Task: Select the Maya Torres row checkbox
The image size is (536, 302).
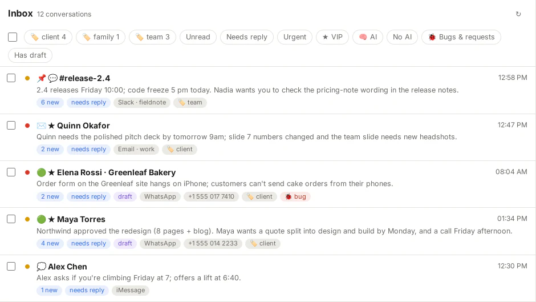Action: coord(11,219)
